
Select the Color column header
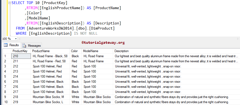pos(76,51)
